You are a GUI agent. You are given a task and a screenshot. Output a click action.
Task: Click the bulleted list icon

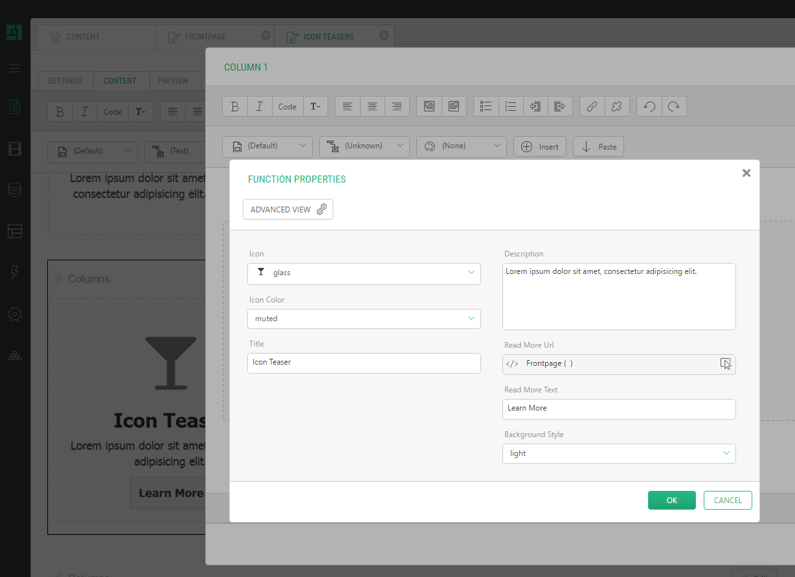click(486, 107)
